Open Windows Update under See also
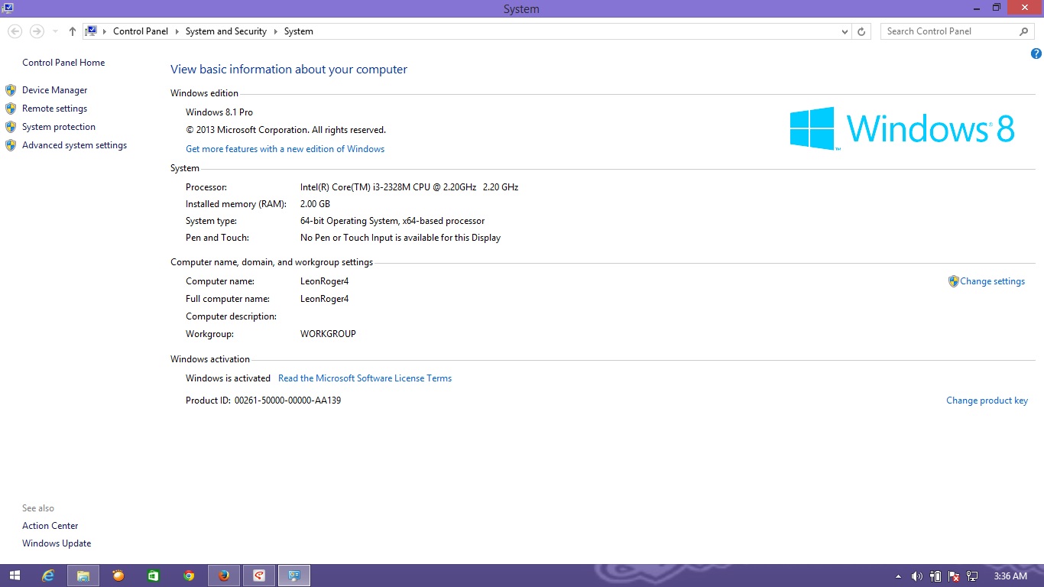 [57, 543]
